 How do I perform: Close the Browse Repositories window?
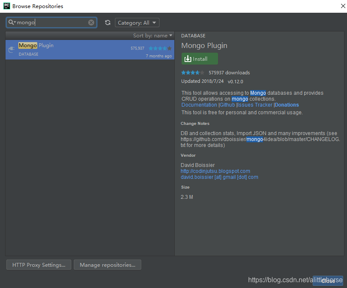343,6
